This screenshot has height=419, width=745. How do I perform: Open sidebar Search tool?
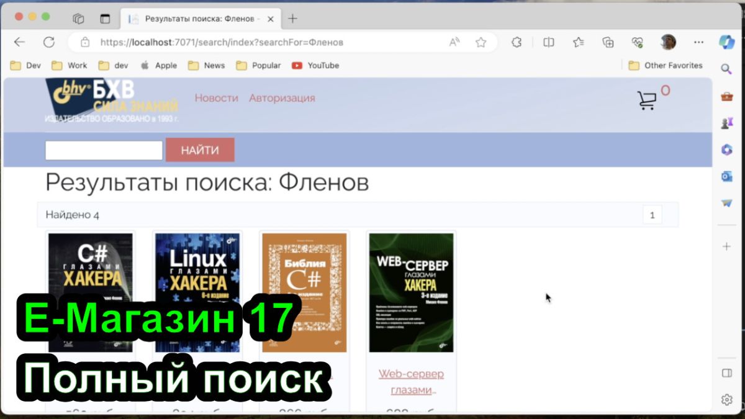pyautogui.click(x=726, y=69)
